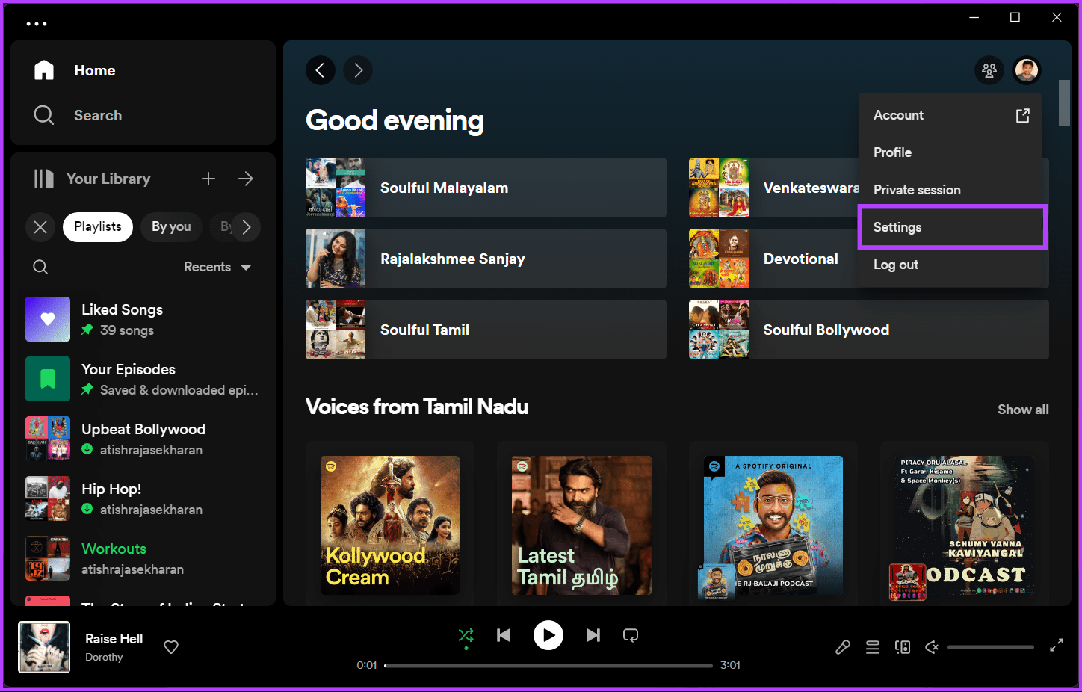Open Profile from the dropdown menu
1082x692 pixels.
click(951, 152)
